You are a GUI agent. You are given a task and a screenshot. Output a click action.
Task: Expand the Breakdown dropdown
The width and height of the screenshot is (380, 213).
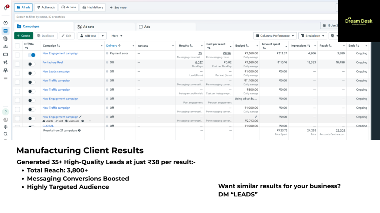(x=312, y=36)
